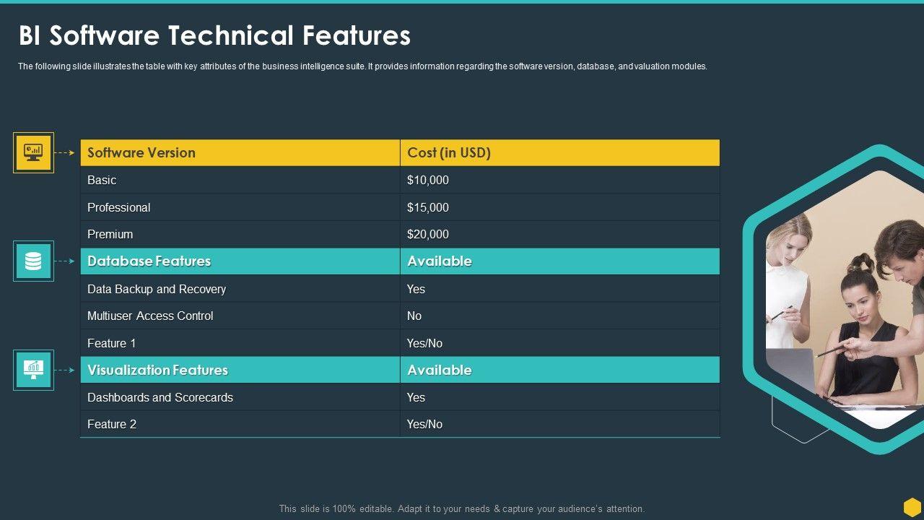Click the '100% editable' footer text

(461, 509)
